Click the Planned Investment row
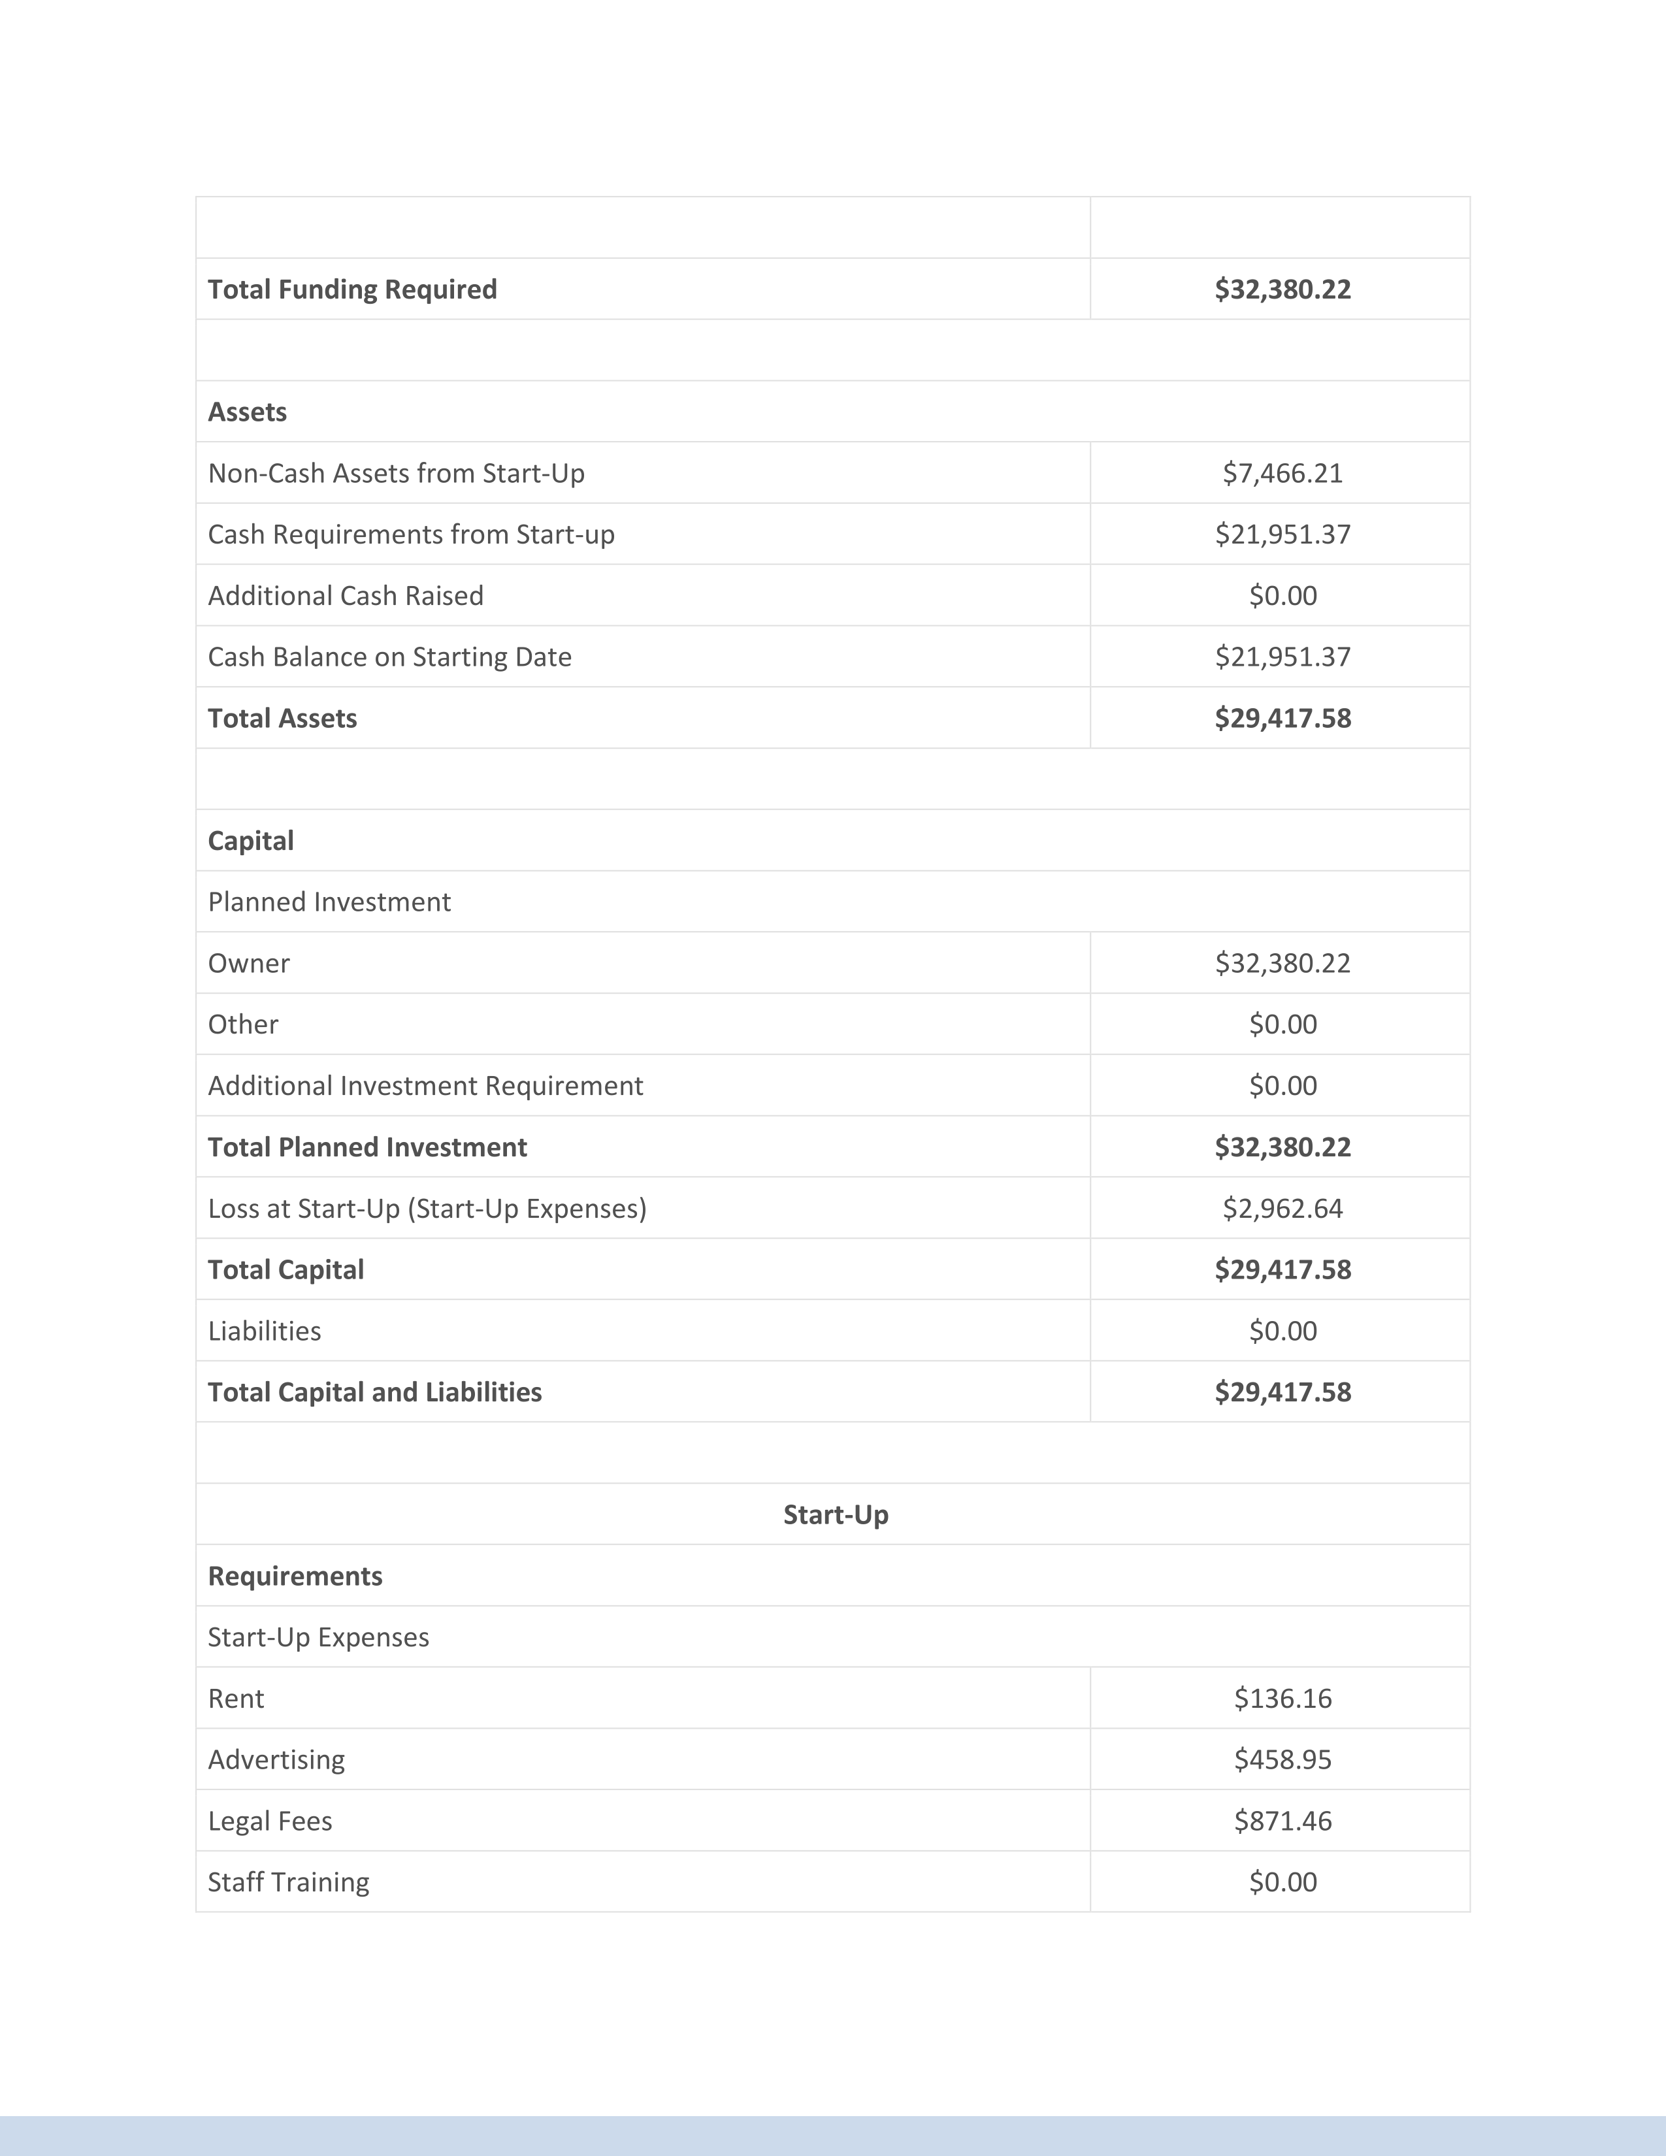The height and width of the screenshot is (2156, 1666). (x=329, y=902)
